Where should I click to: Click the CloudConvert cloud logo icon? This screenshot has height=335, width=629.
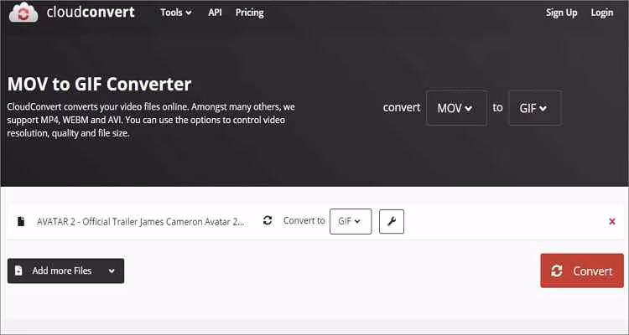coord(23,13)
